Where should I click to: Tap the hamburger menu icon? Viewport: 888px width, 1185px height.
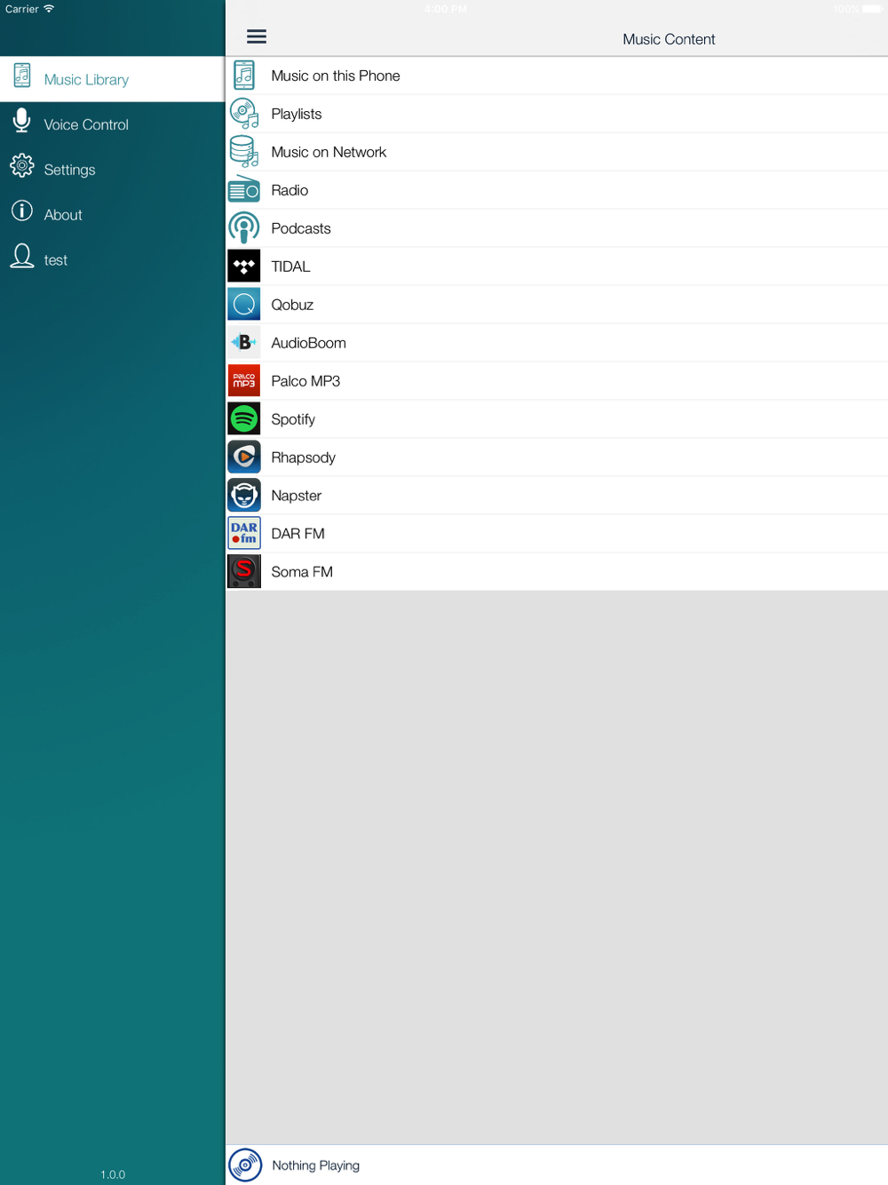257,36
